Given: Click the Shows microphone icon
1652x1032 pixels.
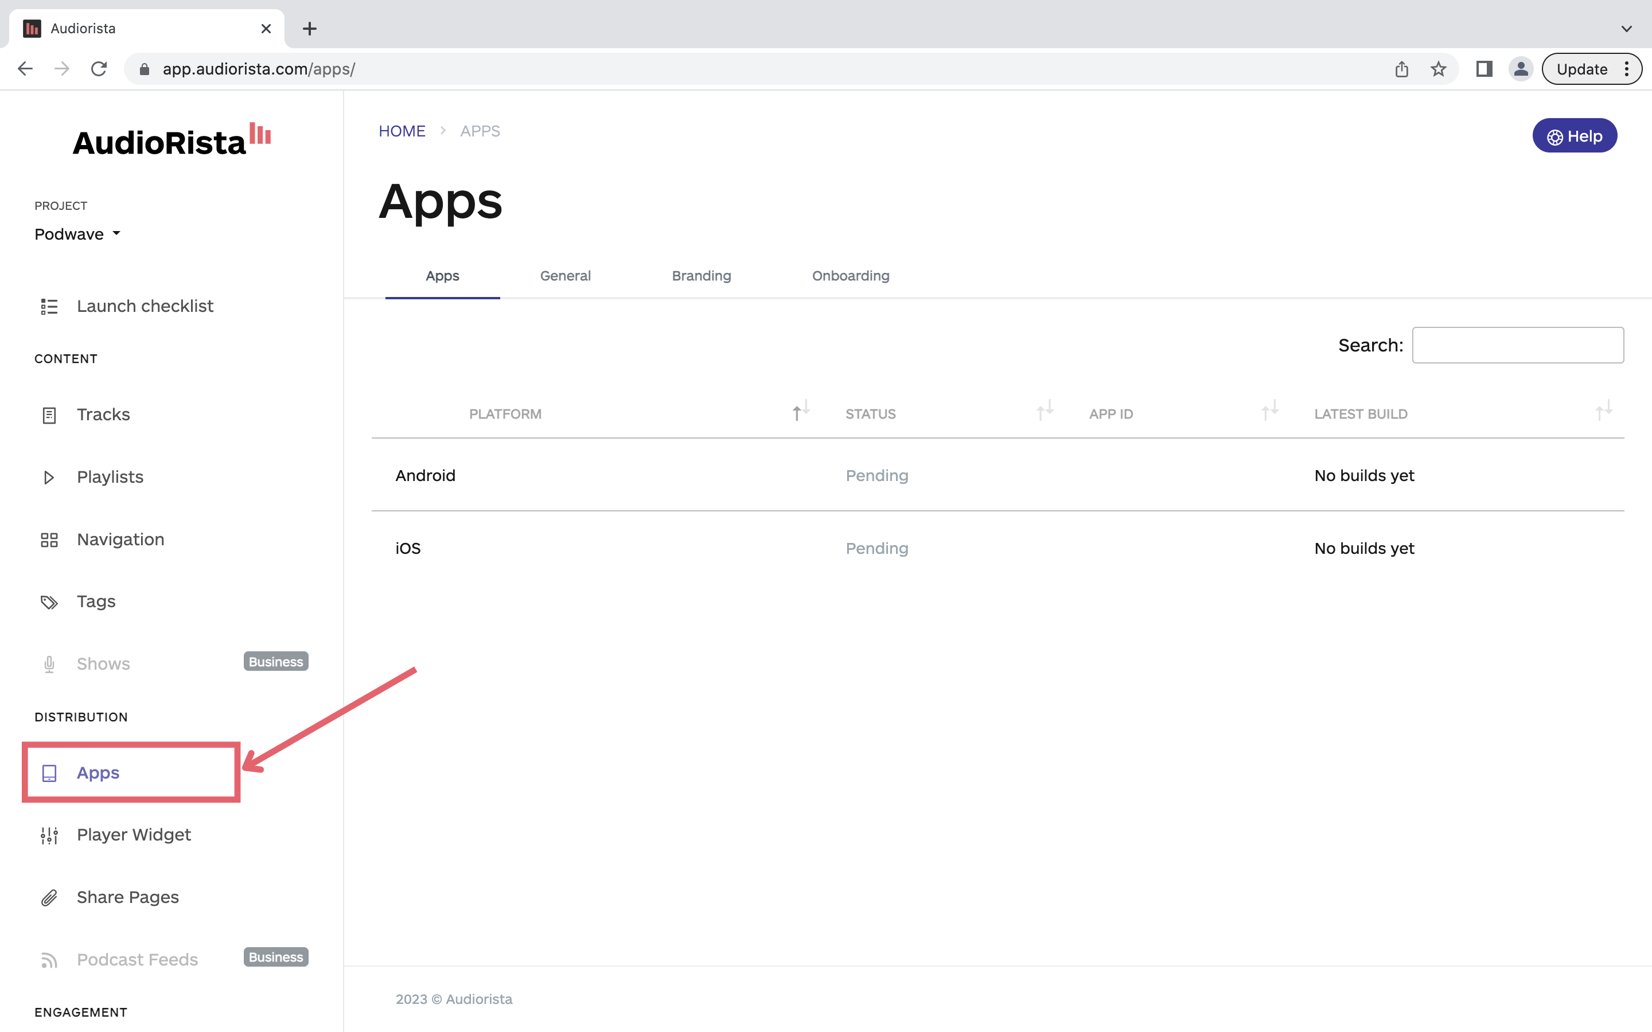Looking at the screenshot, I should tap(49, 664).
